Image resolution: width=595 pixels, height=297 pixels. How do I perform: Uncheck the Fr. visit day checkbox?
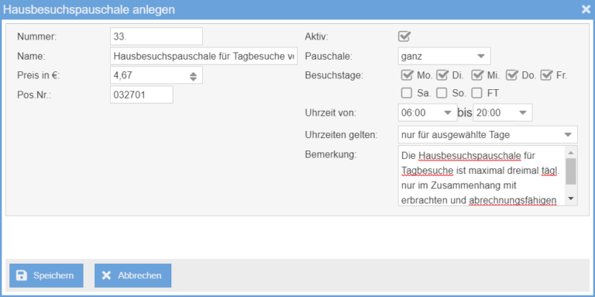coord(547,75)
